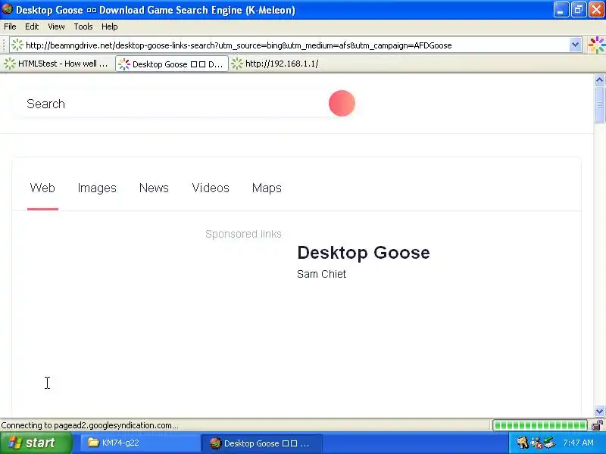
Task: Click the keys icon in the system tray
Action: pos(522,443)
